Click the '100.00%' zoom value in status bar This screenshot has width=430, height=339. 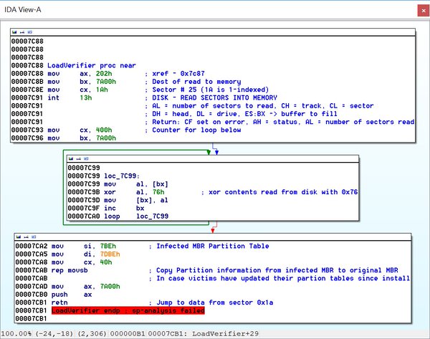(16, 334)
